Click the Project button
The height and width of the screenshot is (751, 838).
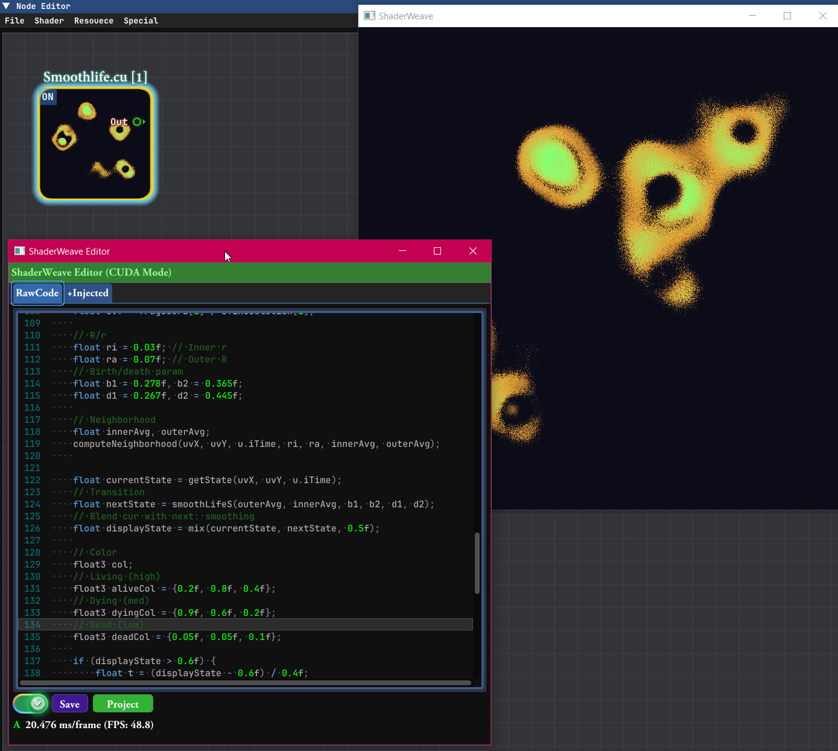point(122,703)
